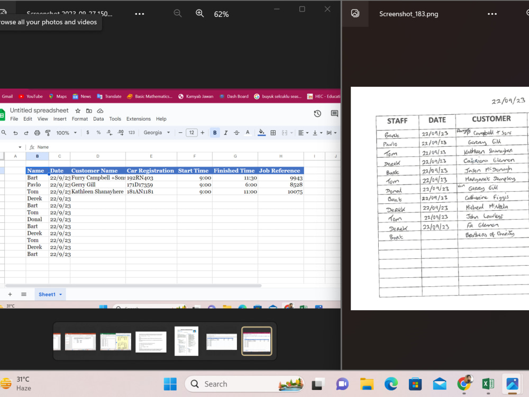Open File Explorer from taskbar
Viewport: 529px width, 397px height.
[x=367, y=384]
